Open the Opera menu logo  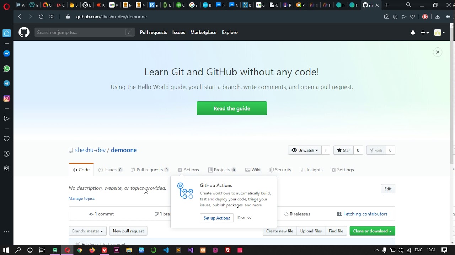6,6
